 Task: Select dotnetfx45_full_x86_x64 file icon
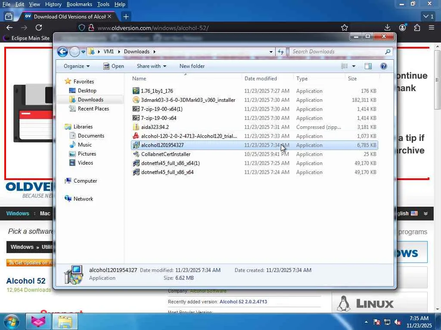(136, 172)
